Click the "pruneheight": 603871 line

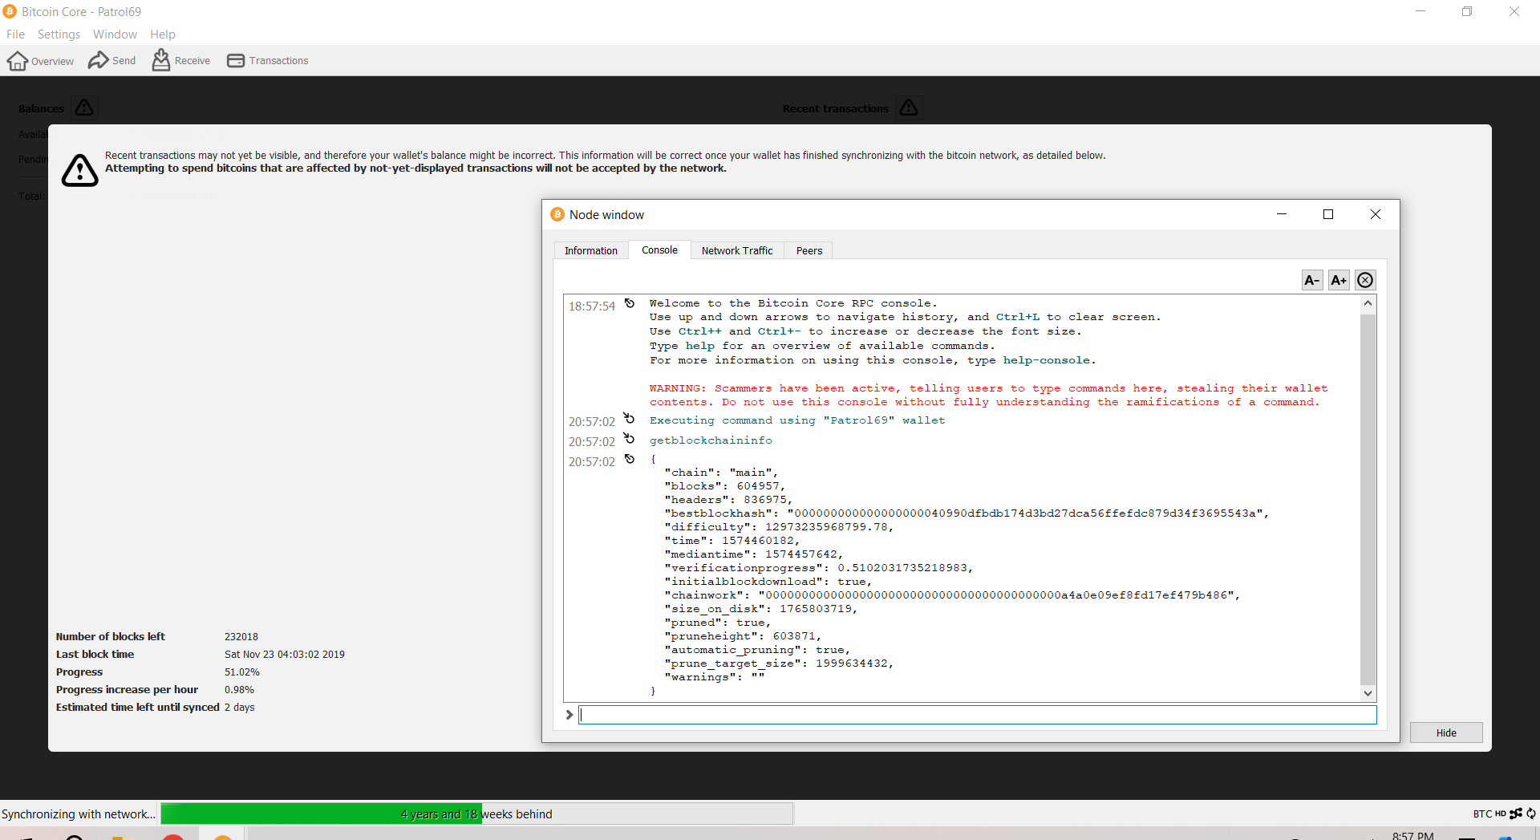pyautogui.click(x=743, y=636)
